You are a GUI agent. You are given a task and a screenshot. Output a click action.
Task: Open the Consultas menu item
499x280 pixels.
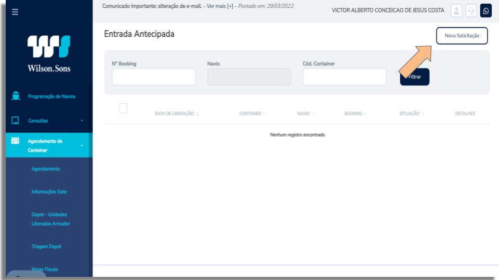[x=38, y=121]
